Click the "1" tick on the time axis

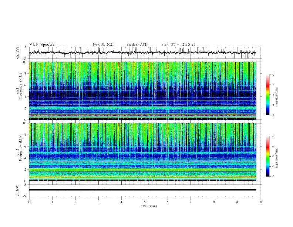52,202
